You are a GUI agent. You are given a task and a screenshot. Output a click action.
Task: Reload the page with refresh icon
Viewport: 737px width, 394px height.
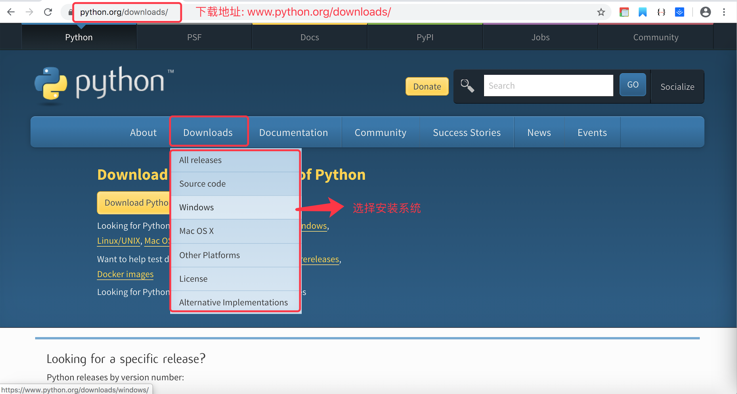click(x=48, y=12)
